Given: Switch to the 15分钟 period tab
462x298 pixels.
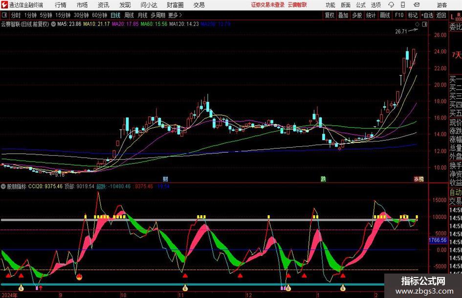Looking at the screenshot, I should pyautogui.click(x=63, y=15).
